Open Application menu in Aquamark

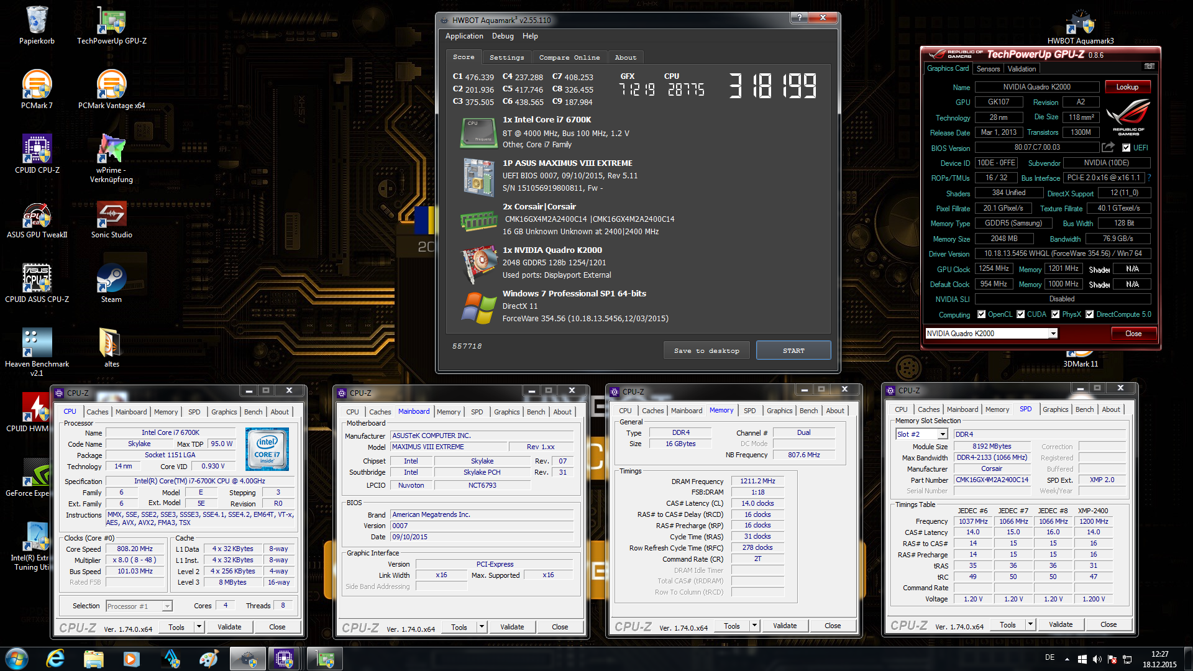[x=464, y=36]
